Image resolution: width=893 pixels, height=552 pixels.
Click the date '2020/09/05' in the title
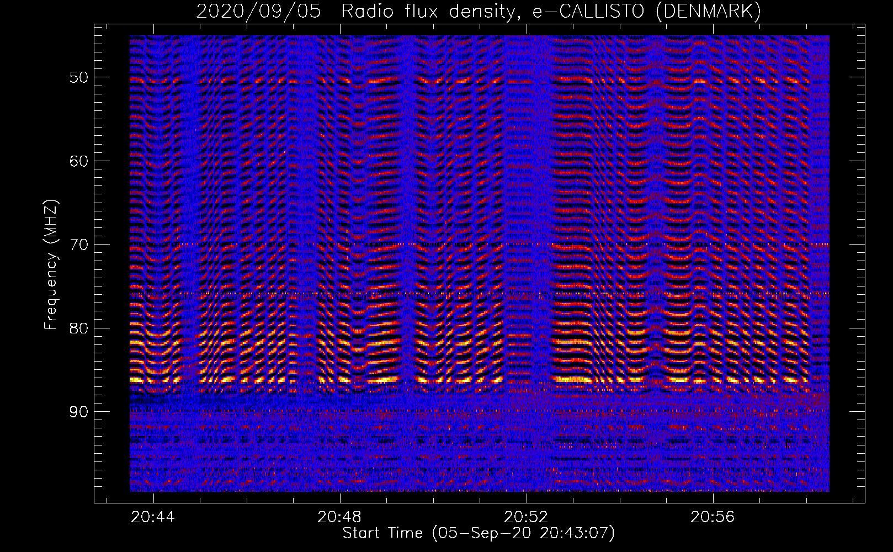[259, 12]
